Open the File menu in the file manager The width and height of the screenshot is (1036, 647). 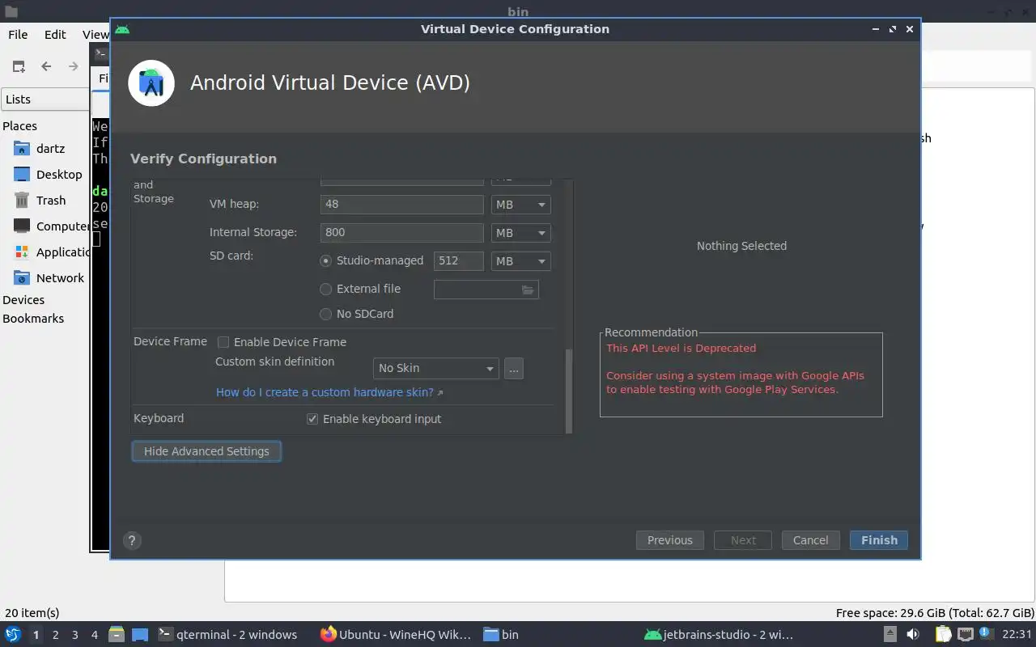coord(18,35)
